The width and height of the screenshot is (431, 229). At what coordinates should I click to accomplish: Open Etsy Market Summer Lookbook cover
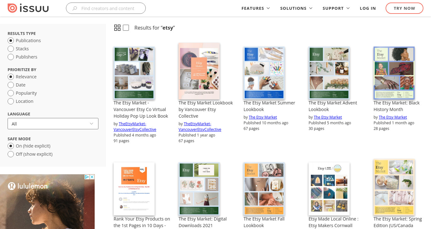(x=264, y=73)
